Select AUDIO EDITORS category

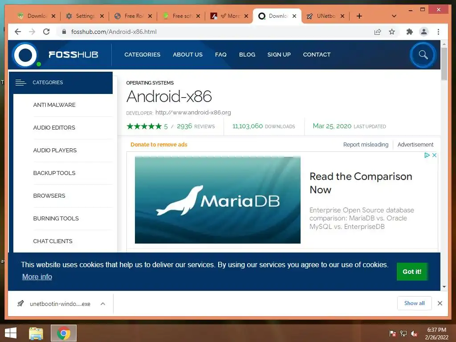[x=54, y=128]
